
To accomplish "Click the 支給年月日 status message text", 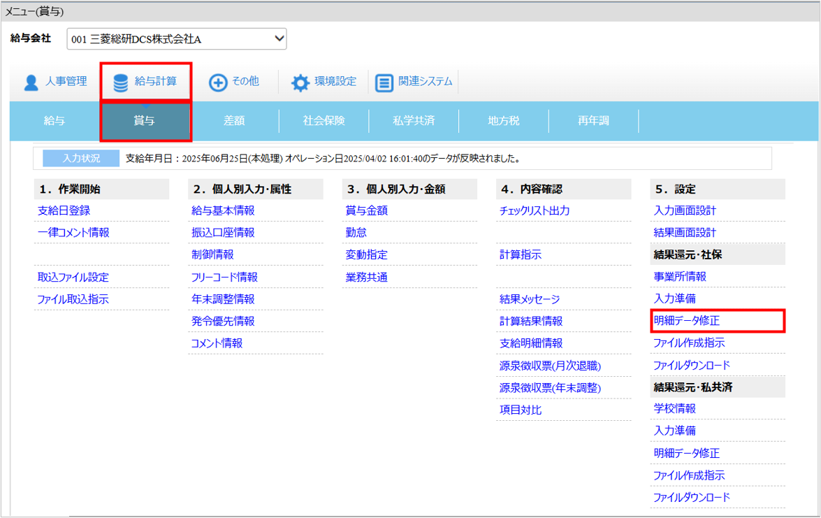I will (323, 158).
